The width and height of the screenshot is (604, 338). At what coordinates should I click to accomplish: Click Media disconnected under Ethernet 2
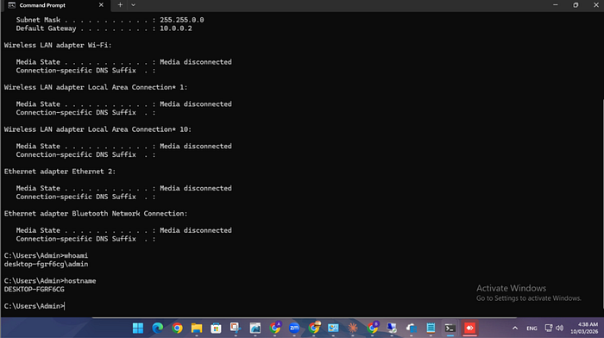click(196, 188)
